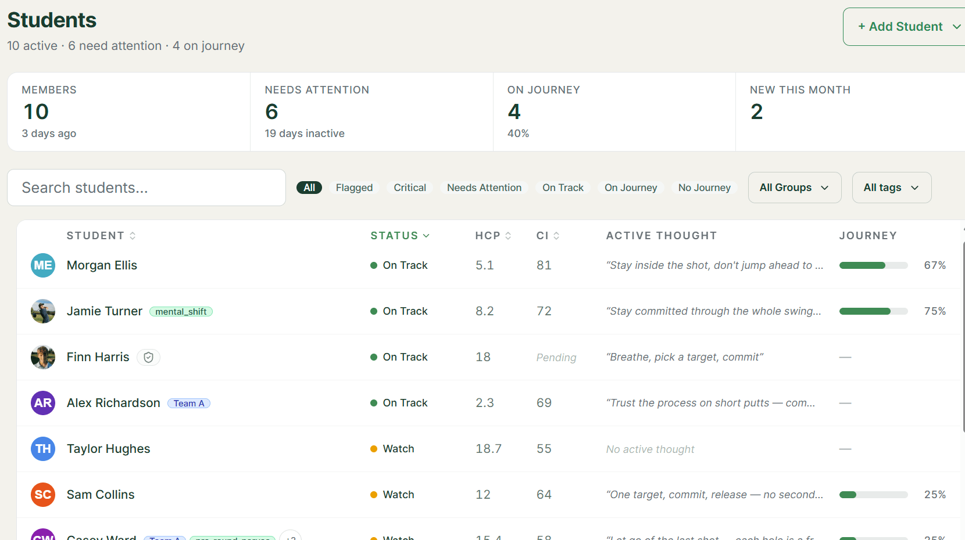
Task: Expand the Add Student chevron menu
Action: pos(956,27)
